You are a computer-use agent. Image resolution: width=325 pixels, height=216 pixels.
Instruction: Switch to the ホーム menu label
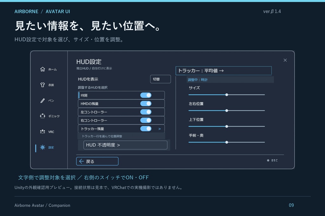coord(52,69)
